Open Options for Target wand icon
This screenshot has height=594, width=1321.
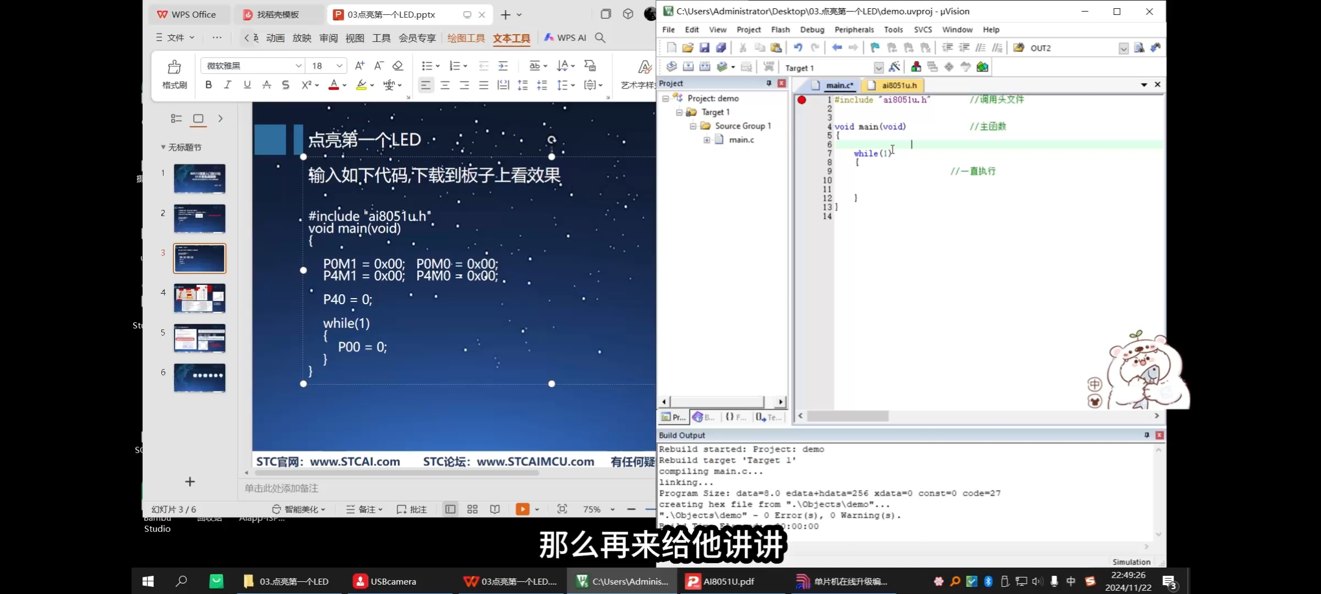point(894,67)
